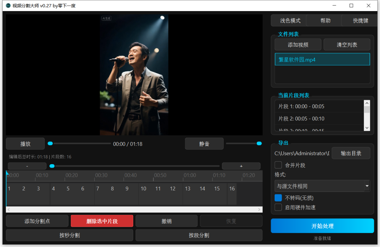Uncheck 不转码(无损) option
Screen dimensions: 380x247
(x=278, y=198)
